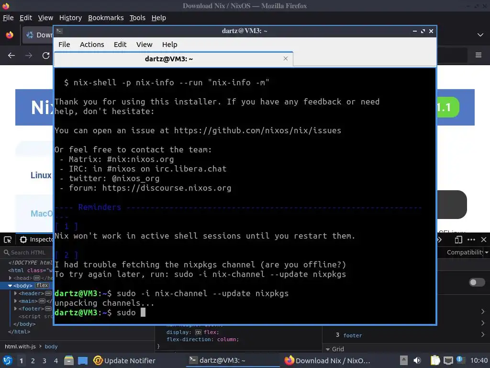Click the flex badge beside body
This screenshot has width=490, height=368.
tap(42, 286)
